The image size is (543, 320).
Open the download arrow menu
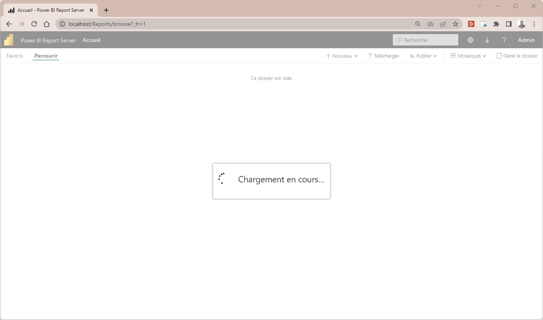coord(487,40)
